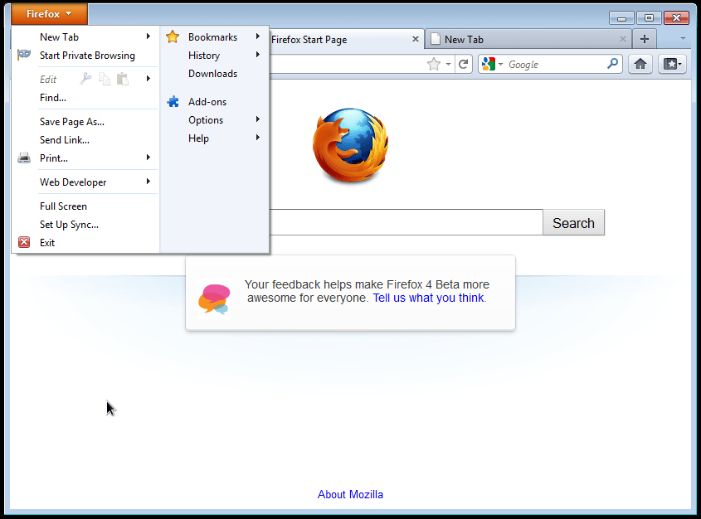Image resolution: width=701 pixels, height=519 pixels.
Task: Reload the current page
Action: (464, 65)
